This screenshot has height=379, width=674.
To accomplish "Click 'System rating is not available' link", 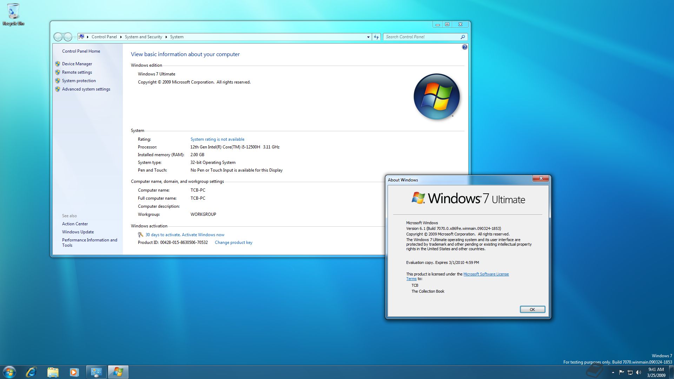I will tap(217, 139).
